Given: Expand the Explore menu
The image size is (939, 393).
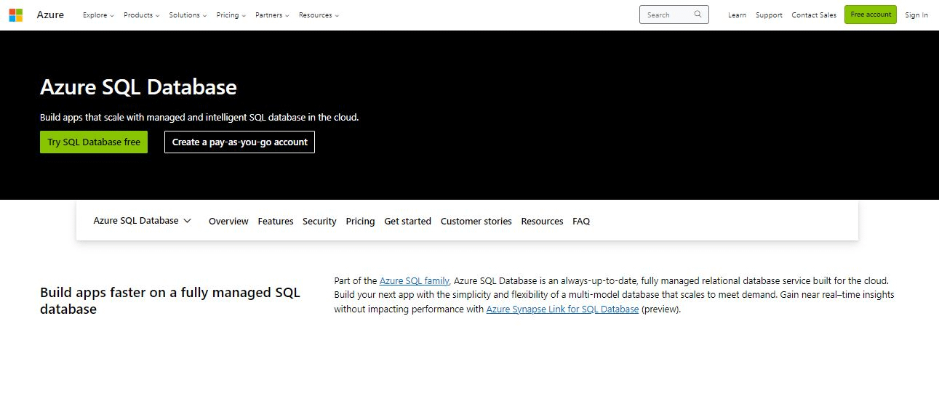Looking at the screenshot, I should pyautogui.click(x=98, y=15).
